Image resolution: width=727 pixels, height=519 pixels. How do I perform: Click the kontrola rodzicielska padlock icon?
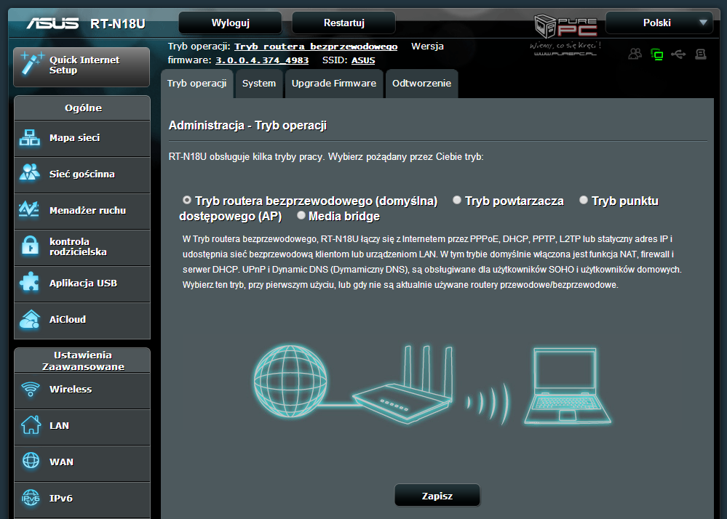click(x=30, y=246)
